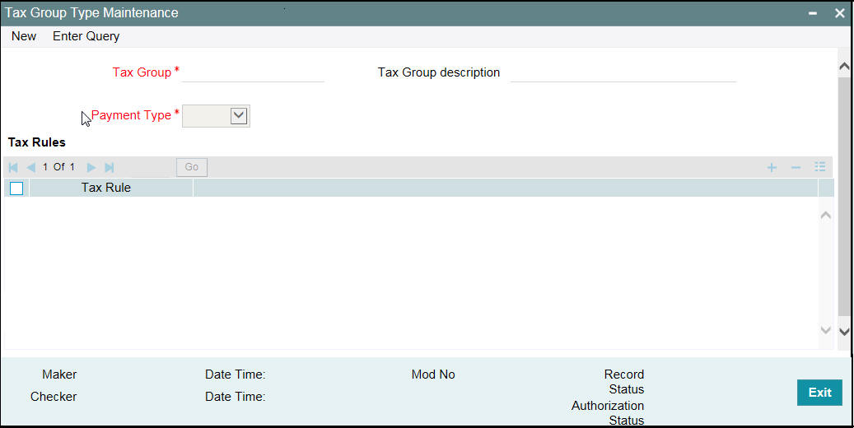Minimize the Tax Group Type Maintenance window
Image resolution: width=854 pixels, height=428 pixels.
point(813,13)
